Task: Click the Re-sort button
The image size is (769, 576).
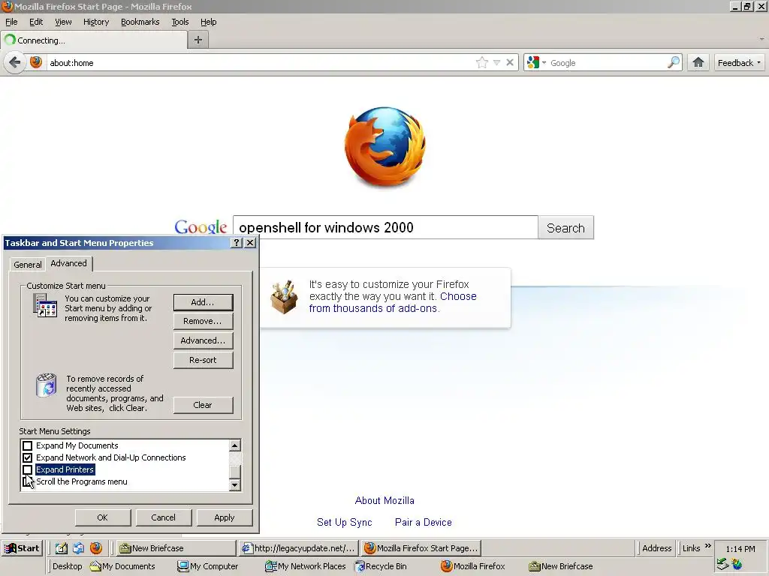Action: click(203, 360)
